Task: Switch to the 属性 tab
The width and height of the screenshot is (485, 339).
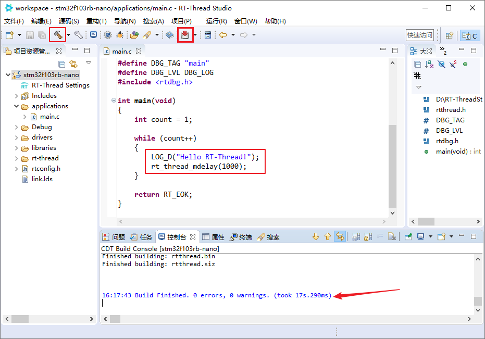Action: click(x=213, y=237)
